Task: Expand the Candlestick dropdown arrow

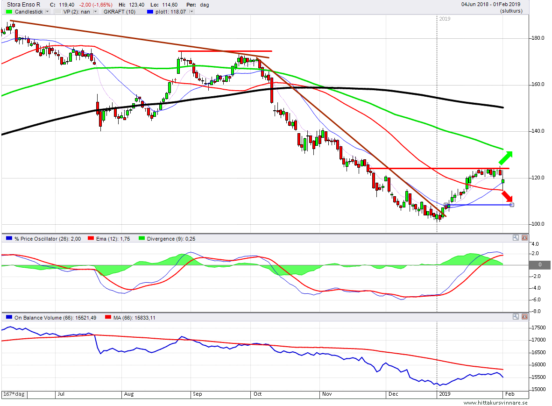Action: (x=47, y=12)
